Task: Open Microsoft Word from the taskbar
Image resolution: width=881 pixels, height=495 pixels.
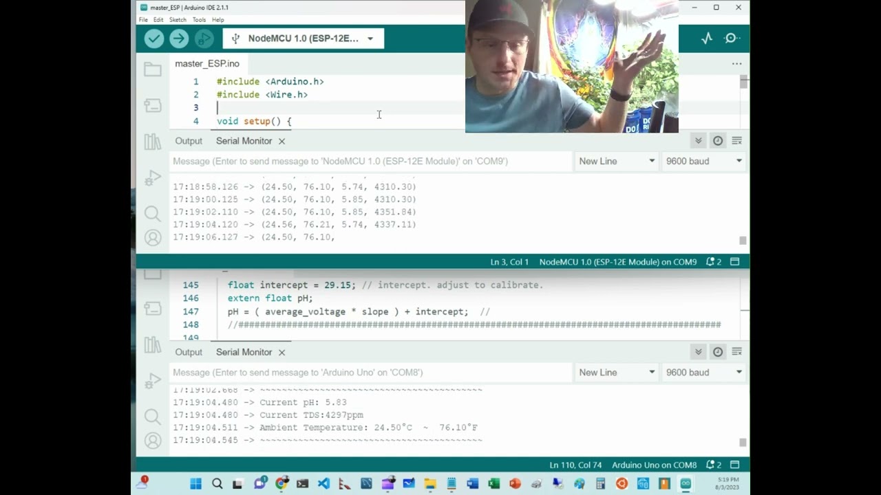Action: tap(472, 484)
